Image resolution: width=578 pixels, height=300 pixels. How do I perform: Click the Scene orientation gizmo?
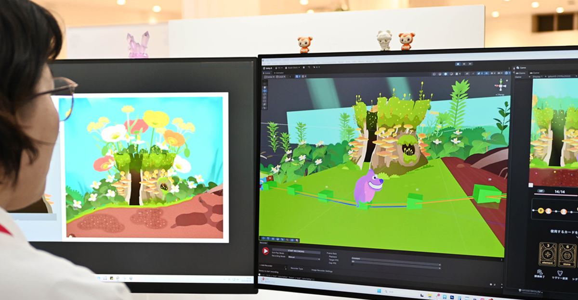500,86
